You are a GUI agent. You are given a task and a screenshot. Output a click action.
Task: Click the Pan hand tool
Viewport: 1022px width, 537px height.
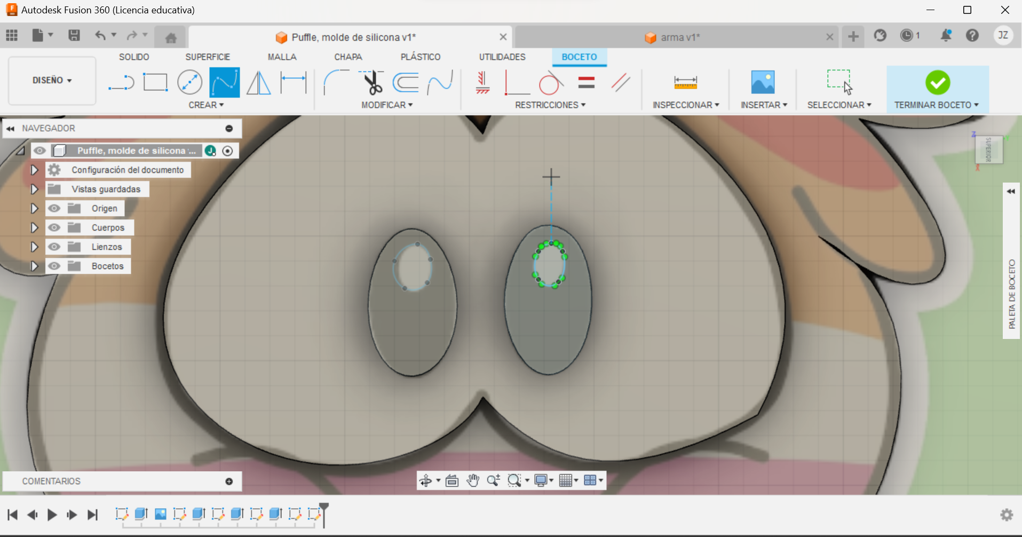(473, 480)
